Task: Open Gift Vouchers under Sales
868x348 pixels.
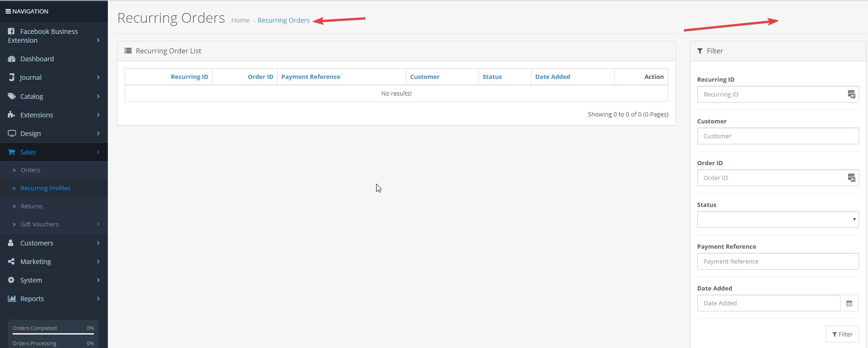Action: point(40,224)
